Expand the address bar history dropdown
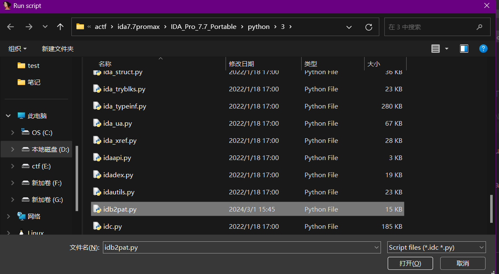Viewport: 499px width, 274px height. 349,27
